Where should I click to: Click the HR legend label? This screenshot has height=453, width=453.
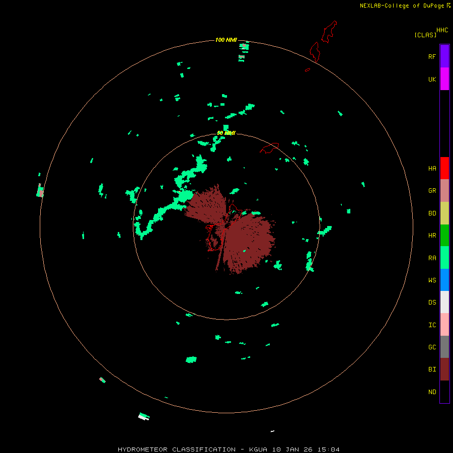click(432, 236)
